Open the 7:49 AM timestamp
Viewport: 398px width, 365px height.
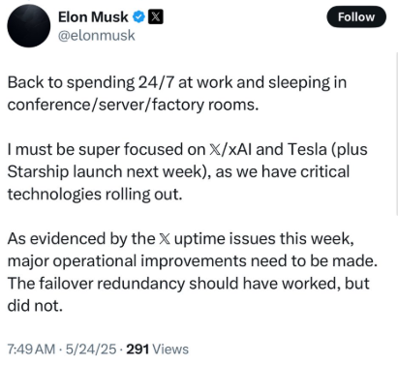[31, 350]
